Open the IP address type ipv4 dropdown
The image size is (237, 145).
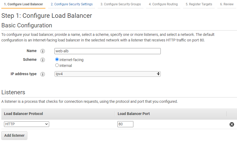[x=107, y=74]
